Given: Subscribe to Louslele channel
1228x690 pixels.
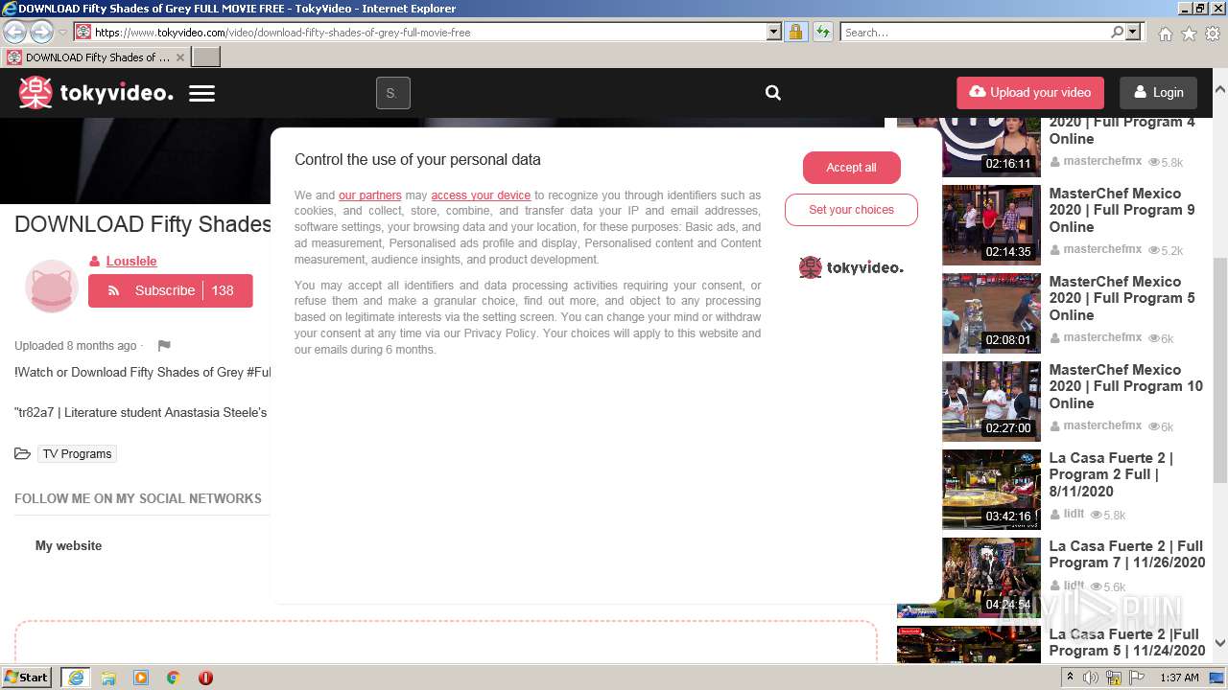Looking at the screenshot, I should pyautogui.click(x=171, y=290).
